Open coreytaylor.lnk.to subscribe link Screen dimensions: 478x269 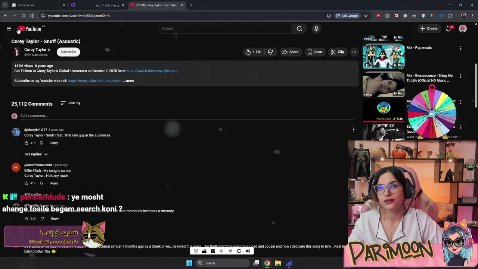94,81
